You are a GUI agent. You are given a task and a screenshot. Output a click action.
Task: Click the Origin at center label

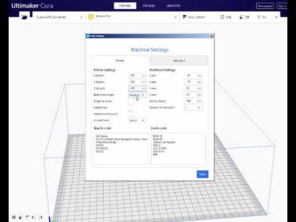pyautogui.click(x=102, y=101)
